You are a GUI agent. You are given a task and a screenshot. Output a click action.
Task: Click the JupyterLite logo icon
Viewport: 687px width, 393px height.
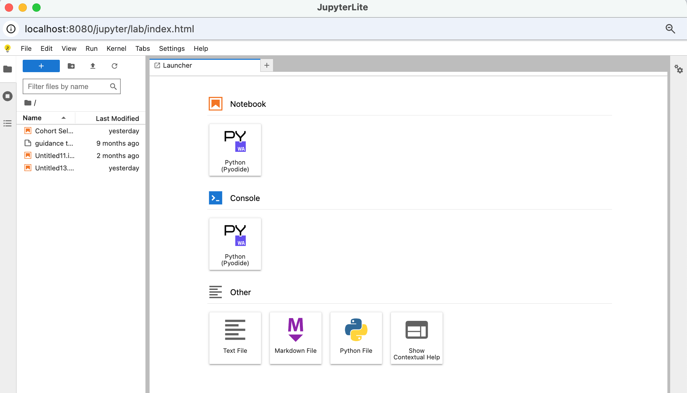click(x=8, y=48)
